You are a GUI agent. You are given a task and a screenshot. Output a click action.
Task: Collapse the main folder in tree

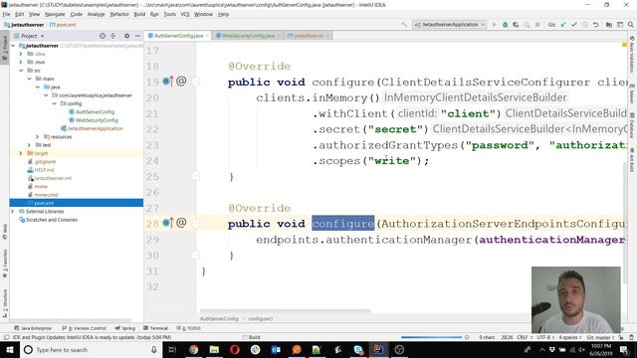tap(29, 79)
